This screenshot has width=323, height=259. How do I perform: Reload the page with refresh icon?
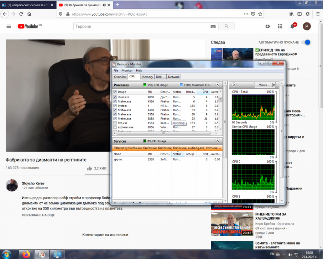click(x=21, y=14)
